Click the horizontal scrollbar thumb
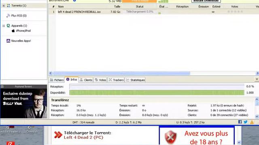 coord(121,73)
